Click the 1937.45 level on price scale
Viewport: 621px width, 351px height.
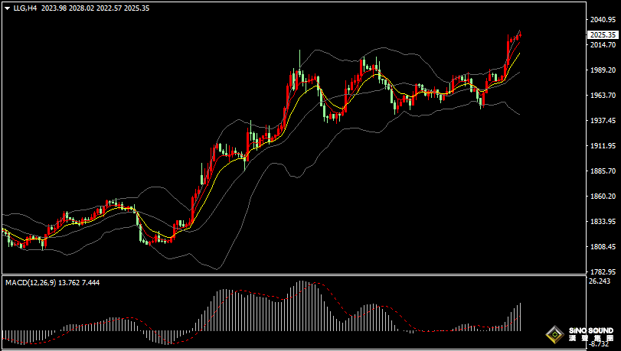pos(603,121)
